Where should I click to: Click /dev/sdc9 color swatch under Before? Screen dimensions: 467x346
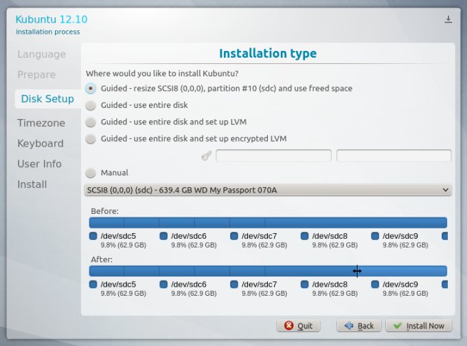click(x=375, y=236)
